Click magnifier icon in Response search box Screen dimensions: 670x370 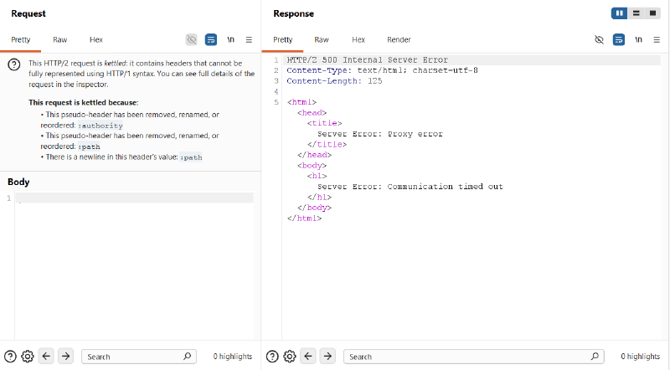[x=595, y=356]
